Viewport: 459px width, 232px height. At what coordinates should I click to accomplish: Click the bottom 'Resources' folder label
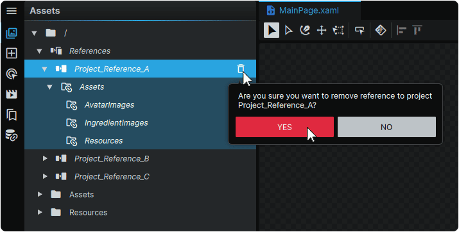[x=89, y=212]
